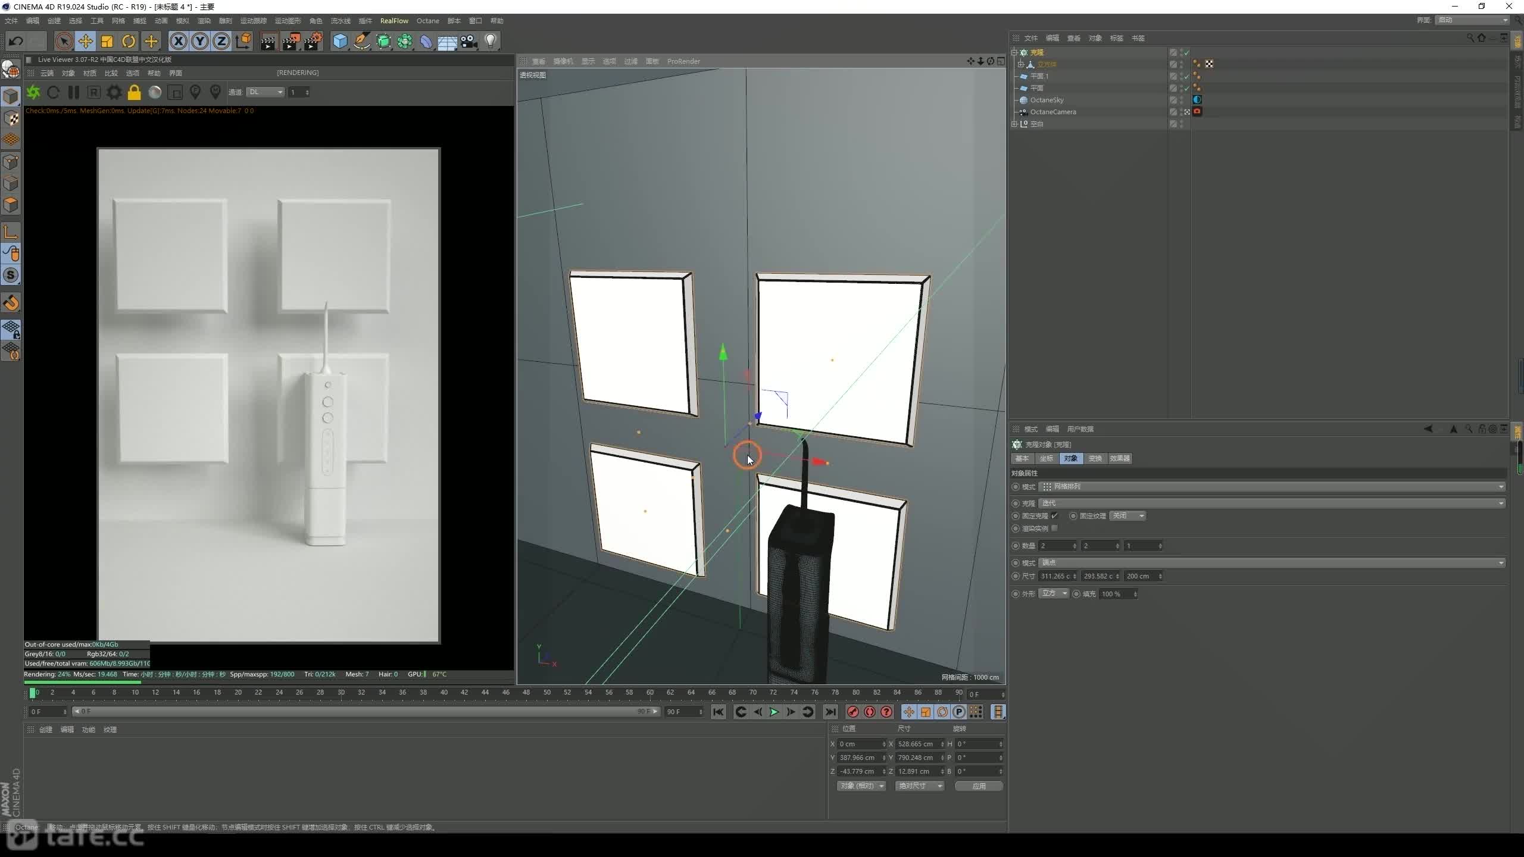Play the animation forward
This screenshot has width=1524, height=857.
(774, 712)
